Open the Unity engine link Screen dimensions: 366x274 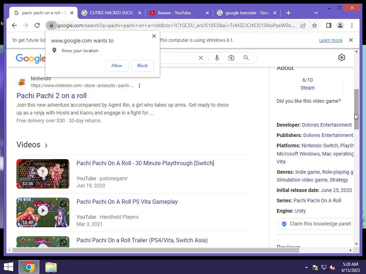coord(300,211)
